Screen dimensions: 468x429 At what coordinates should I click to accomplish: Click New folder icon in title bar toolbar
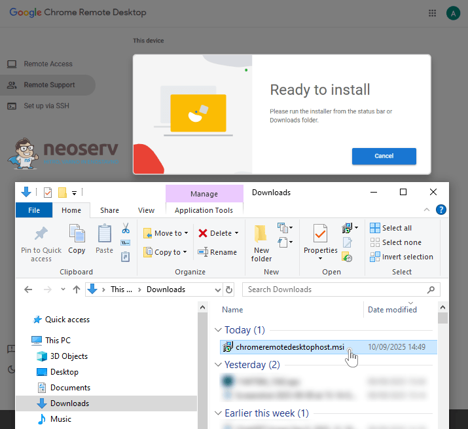(x=62, y=193)
